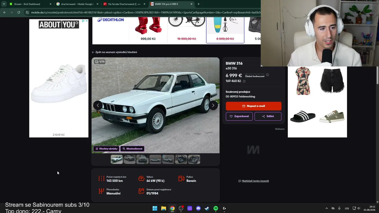
Task: Click the Maximalizovat button
Action: 132,149
